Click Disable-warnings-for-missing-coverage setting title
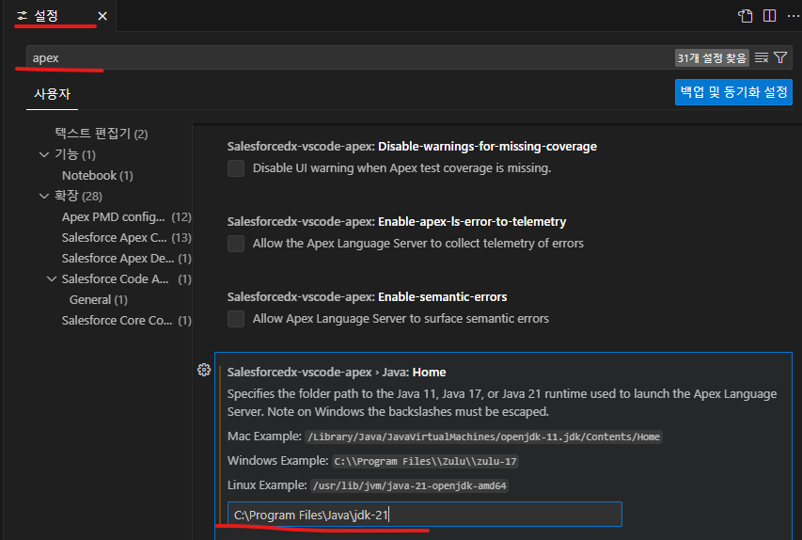Screen dimensions: 802x540 tap(412, 147)
